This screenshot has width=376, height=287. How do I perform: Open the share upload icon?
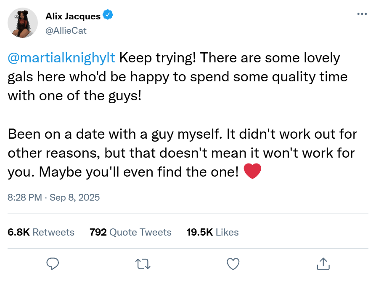click(x=323, y=264)
